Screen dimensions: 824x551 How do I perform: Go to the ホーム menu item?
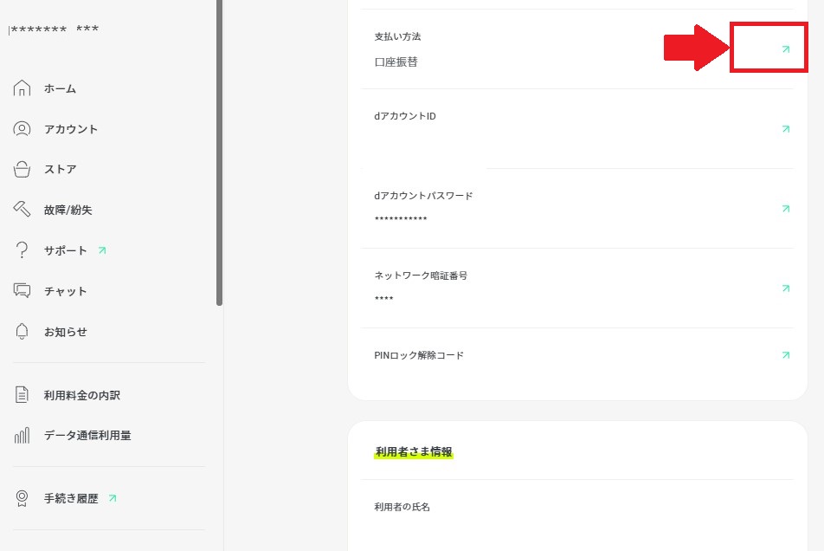(61, 88)
